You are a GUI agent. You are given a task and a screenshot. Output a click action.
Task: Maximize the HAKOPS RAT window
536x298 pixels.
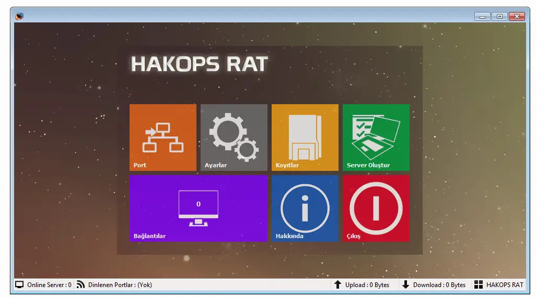tap(499, 16)
